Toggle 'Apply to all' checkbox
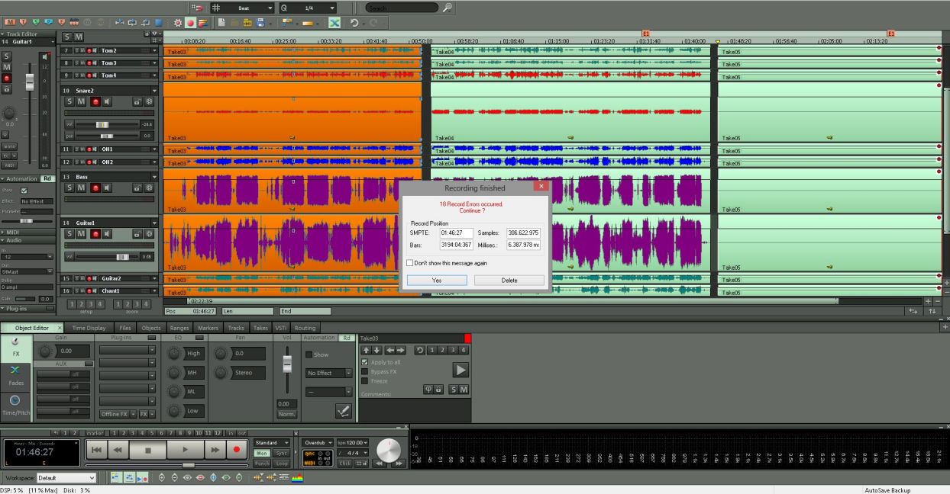The width and height of the screenshot is (950, 494). point(365,362)
